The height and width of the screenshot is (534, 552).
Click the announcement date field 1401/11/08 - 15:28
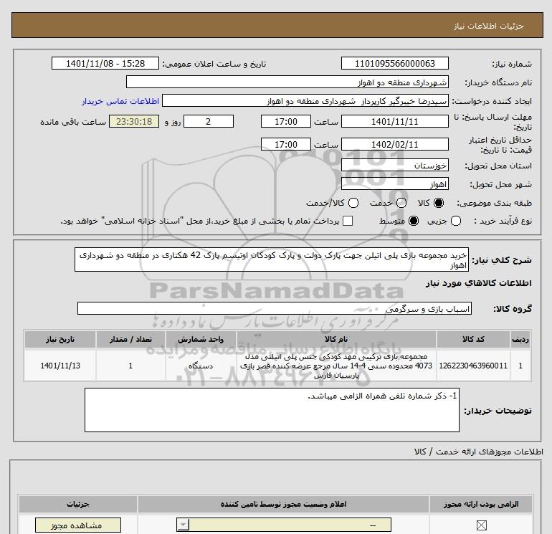point(105,63)
